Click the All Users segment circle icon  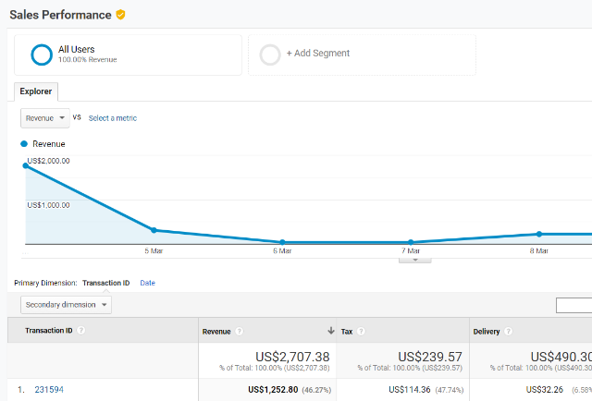click(41, 55)
